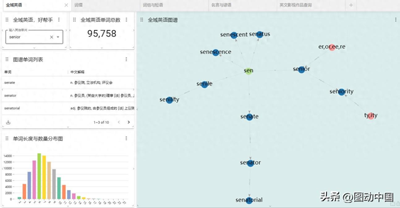The height and width of the screenshot is (208, 400).
Task: Clear the senior search input with X
Action: click(52, 37)
